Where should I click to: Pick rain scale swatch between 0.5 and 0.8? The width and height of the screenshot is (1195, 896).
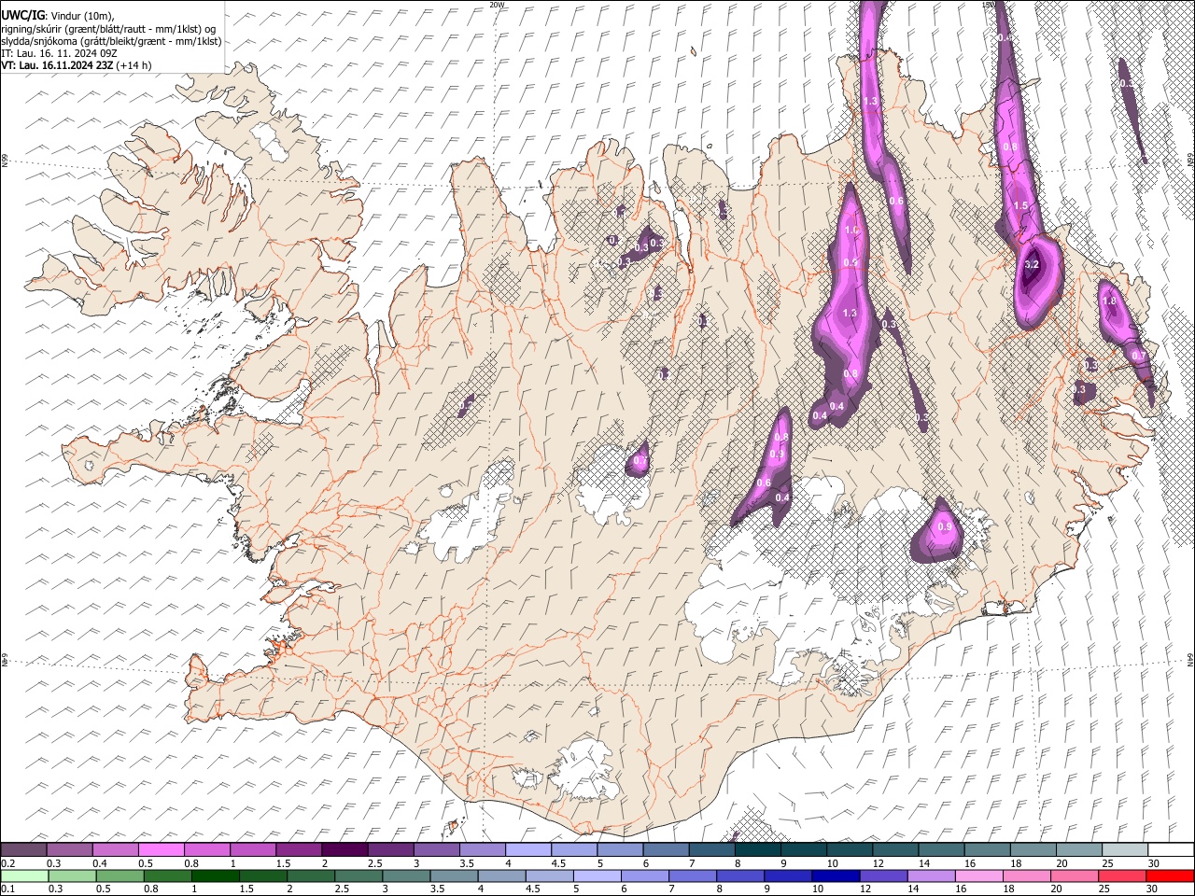[x=119, y=875]
